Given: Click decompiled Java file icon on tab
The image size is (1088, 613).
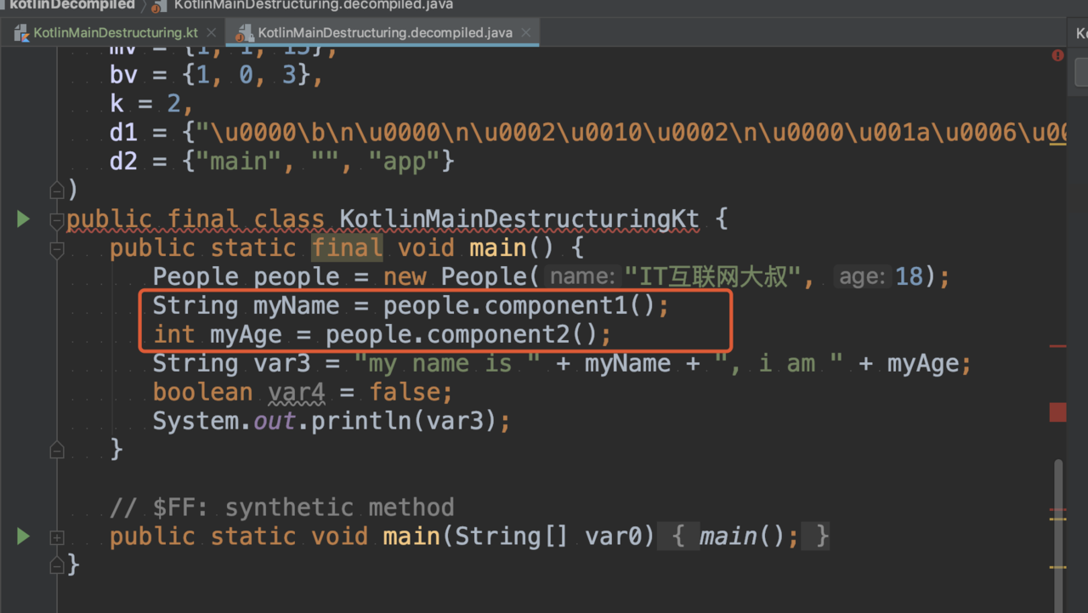Looking at the screenshot, I should coord(246,33).
